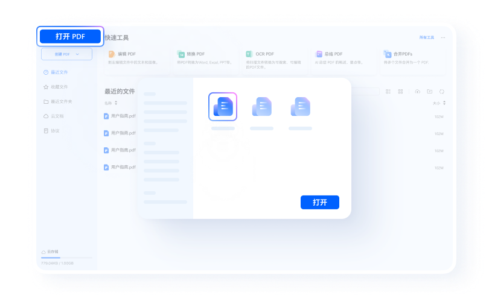Open 最近文件夹 in the sidebar
The image size is (489, 295).
pyautogui.click(x=58, y=101)
